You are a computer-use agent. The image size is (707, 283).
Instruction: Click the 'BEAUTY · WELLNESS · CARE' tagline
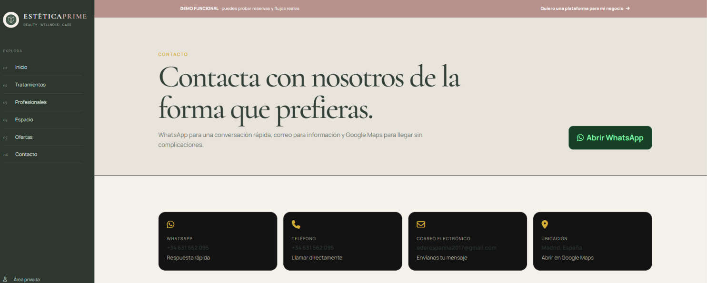pos(48,25)
